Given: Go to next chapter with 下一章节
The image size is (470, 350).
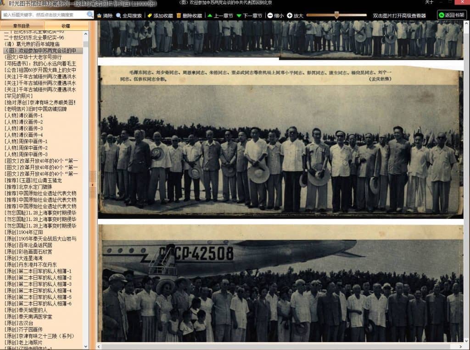Looking at the screenshot, I should (249, 16).
